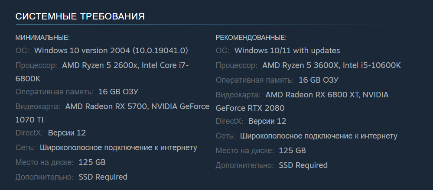Click the AMD Radeon RX 6800 XT text
The width and height of the screenshot is (433, 190).
click(314, 94)
